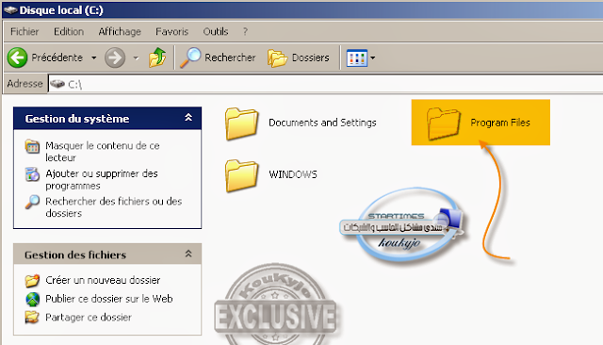Click Partager ce dossier link
Viewport: 603px width, 345px height.
(x=89, y=318)
